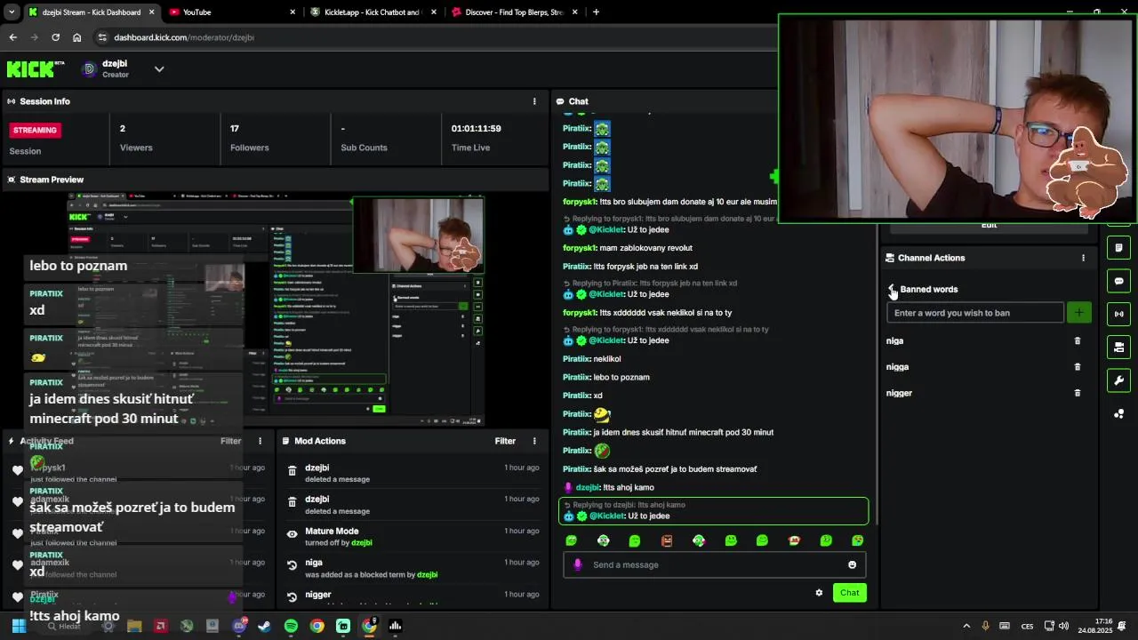Delete the topmost banned word entry

[1078, 340]
